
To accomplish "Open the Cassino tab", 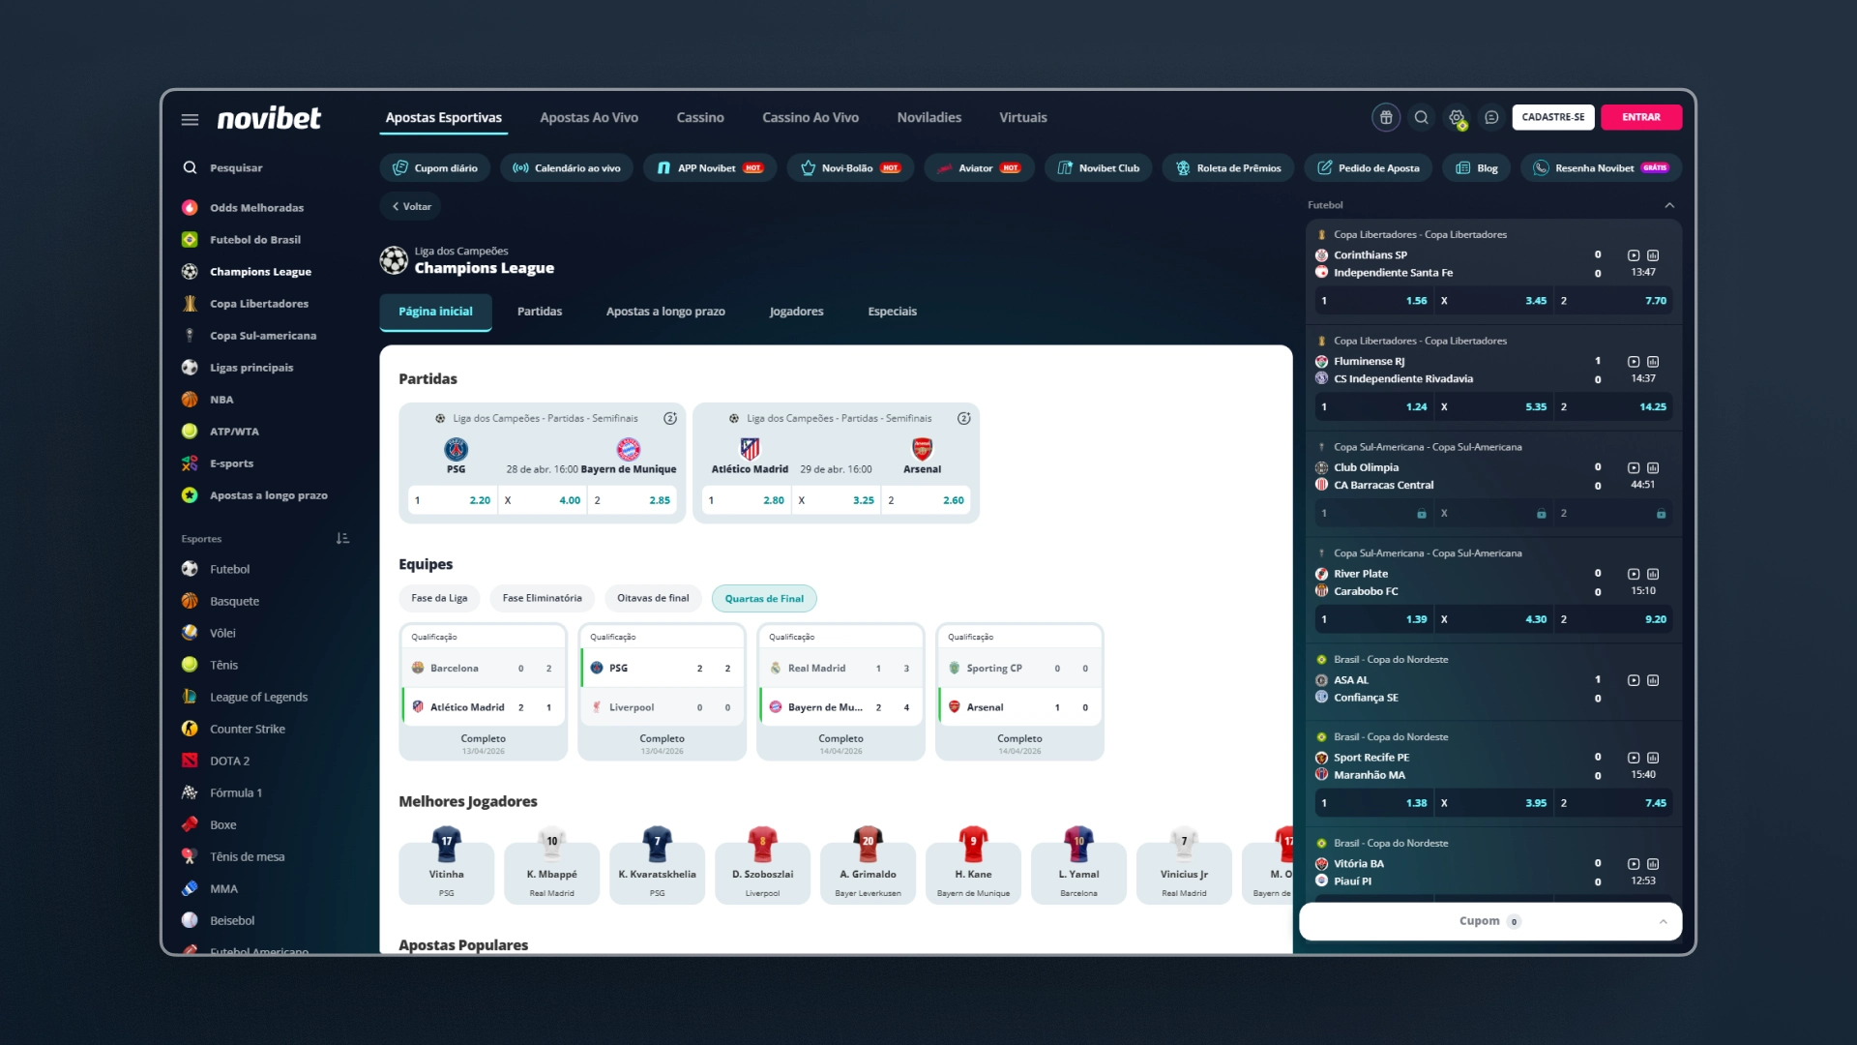I will tap(700, 118).
